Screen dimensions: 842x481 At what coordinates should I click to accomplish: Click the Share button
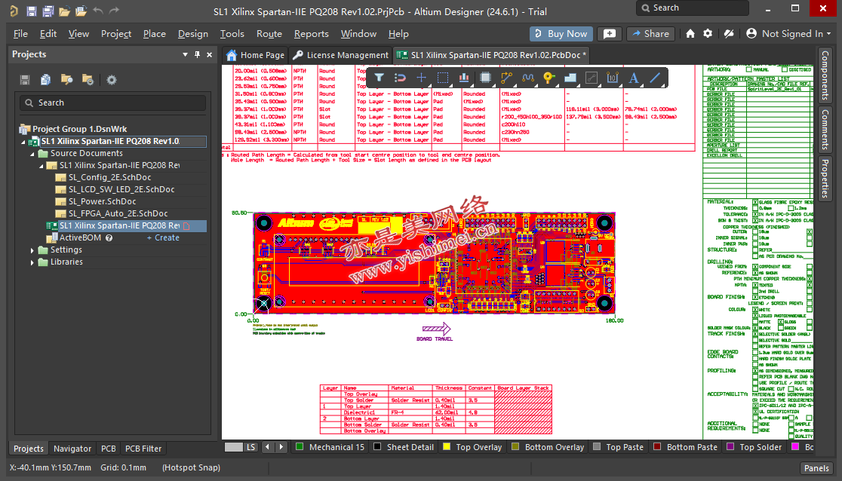coord(650,34)
